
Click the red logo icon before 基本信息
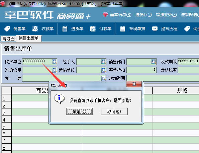105,14
